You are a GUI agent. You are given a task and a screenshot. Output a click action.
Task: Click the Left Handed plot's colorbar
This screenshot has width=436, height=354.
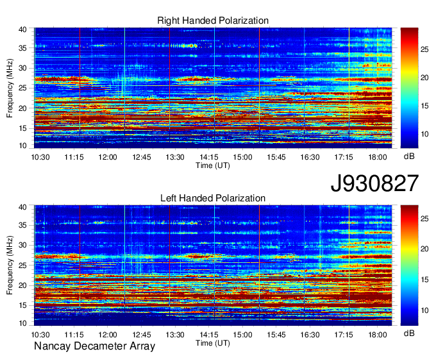coord(409,265)
